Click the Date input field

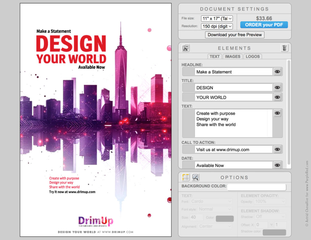234,165
